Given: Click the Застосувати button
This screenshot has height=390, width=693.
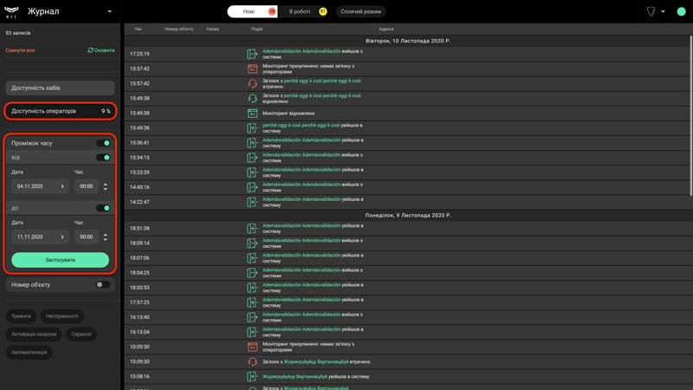Looking at the screenshot, I should pyautogui.click(x=60, y=260).
